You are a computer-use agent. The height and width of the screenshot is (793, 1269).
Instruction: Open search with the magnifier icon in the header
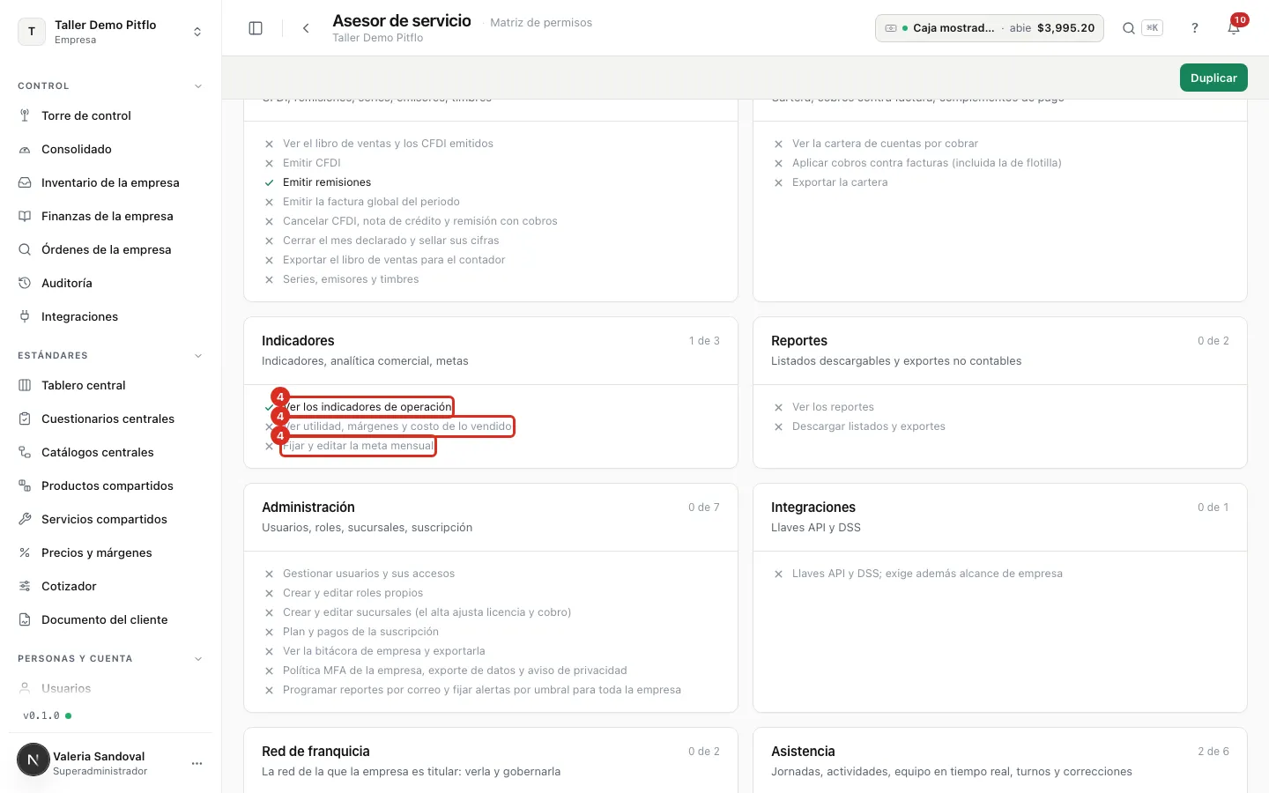pyautogui.click(x=1128, y=28)
